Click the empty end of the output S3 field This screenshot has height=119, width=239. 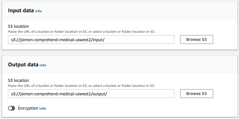point(147,94)
